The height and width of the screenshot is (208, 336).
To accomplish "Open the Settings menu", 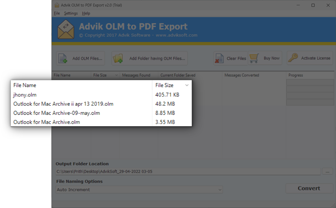I will coord(71,13).
